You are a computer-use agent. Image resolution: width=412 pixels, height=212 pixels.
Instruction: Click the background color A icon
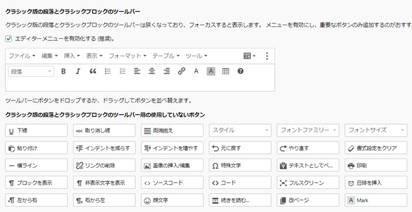pyautogui.click(x=211, y=71)
